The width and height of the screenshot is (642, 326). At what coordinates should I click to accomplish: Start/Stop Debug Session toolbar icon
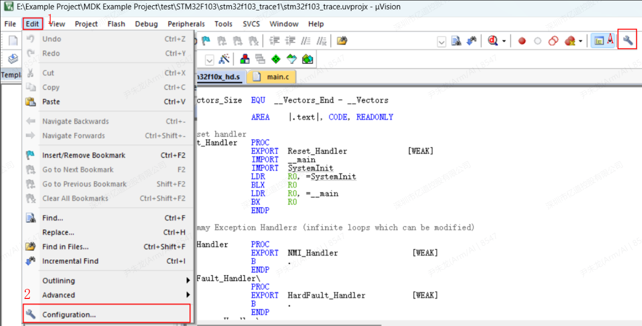click(493, 41)
